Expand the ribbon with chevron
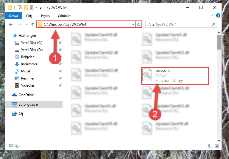Screen dimensions: 229x159 [x=211, y=15]
